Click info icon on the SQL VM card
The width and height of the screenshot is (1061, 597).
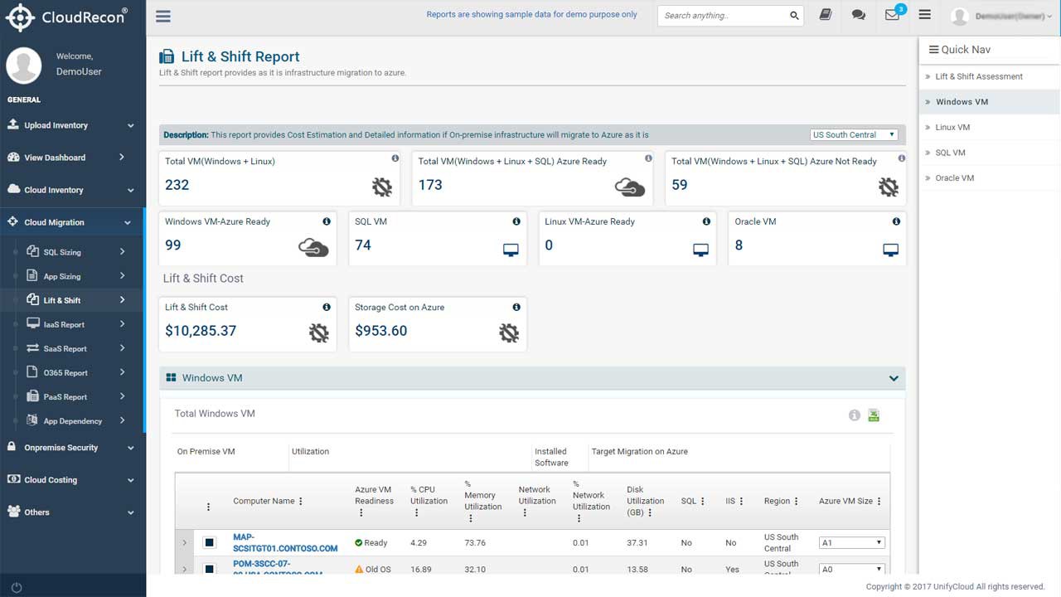tap(516, 221)
